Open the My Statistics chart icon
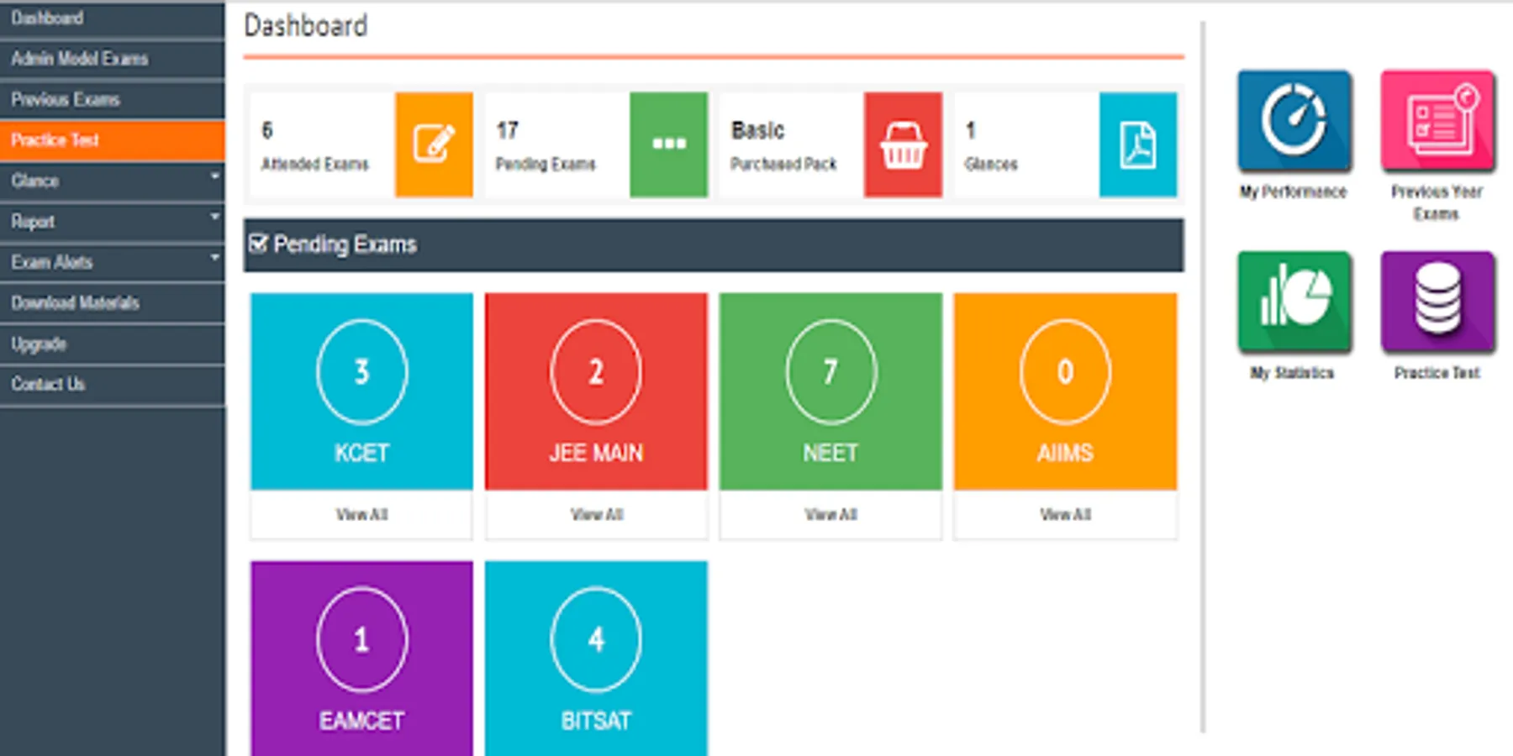The height and width of the screenshot is (756, 1513). tap(1294, 302)
